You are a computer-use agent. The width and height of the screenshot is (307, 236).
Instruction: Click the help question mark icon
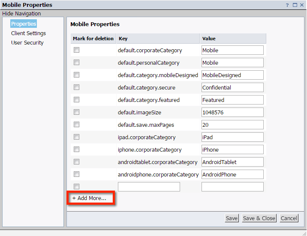(x=287, y=5)
